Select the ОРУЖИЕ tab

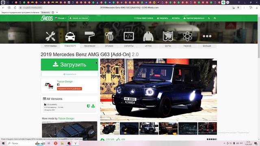pyautogui.click(x=109, y=46)
